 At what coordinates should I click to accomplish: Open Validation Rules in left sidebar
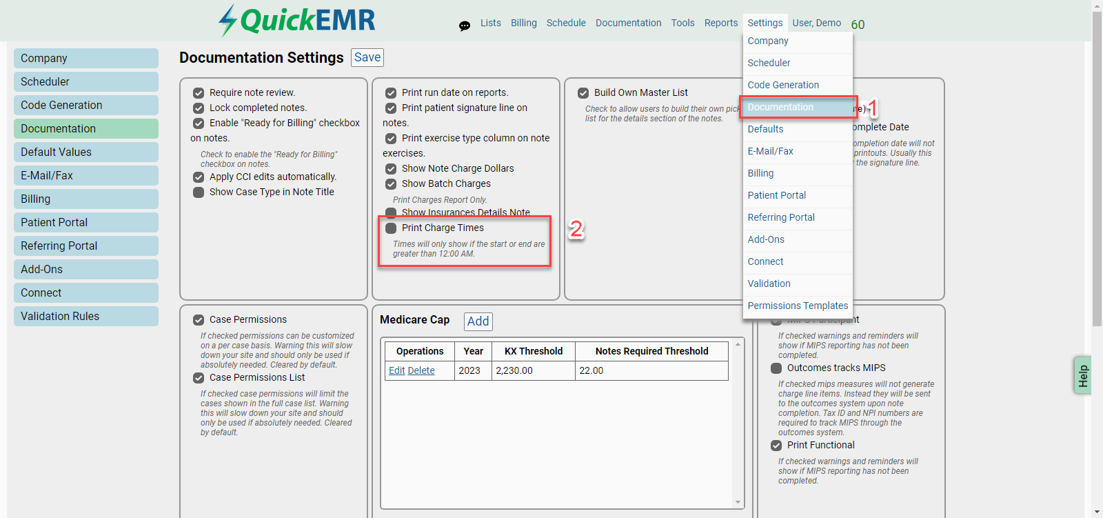pos(86,317)
